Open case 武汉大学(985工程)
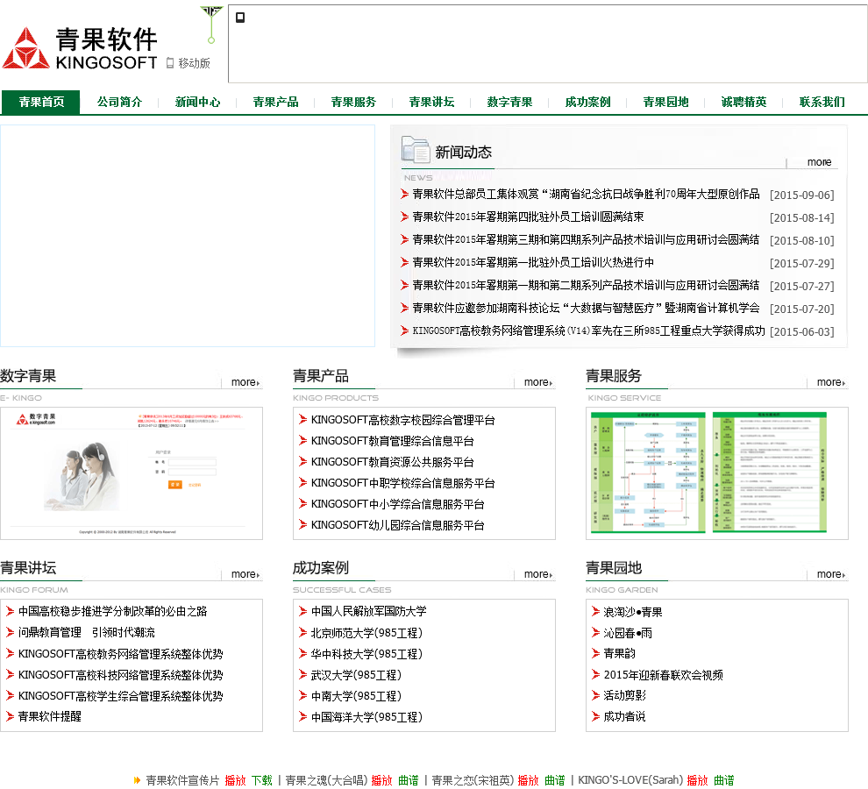This screenshot has width=868, height=789. tap(357, 675)
